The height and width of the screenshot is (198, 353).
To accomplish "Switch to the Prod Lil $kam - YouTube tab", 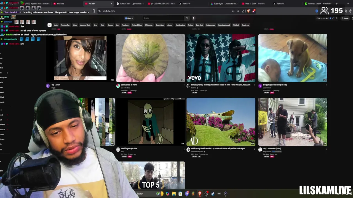I will point(255,4).
